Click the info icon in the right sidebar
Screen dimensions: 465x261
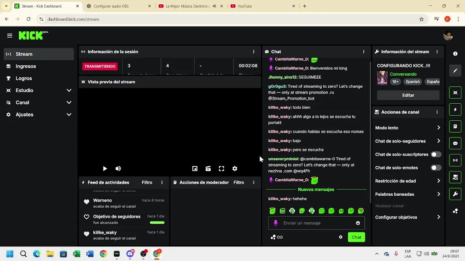[455, 54]
